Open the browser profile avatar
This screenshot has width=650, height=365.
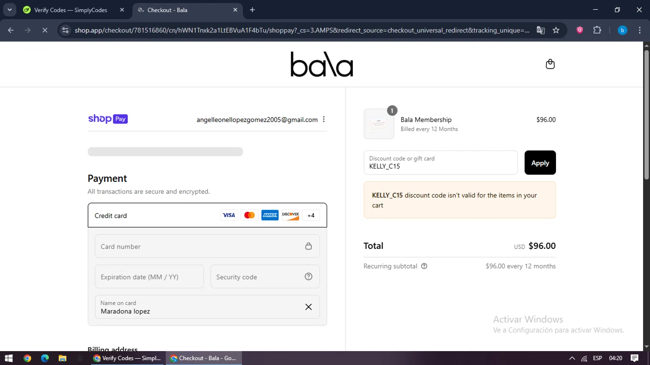(622, 30)
